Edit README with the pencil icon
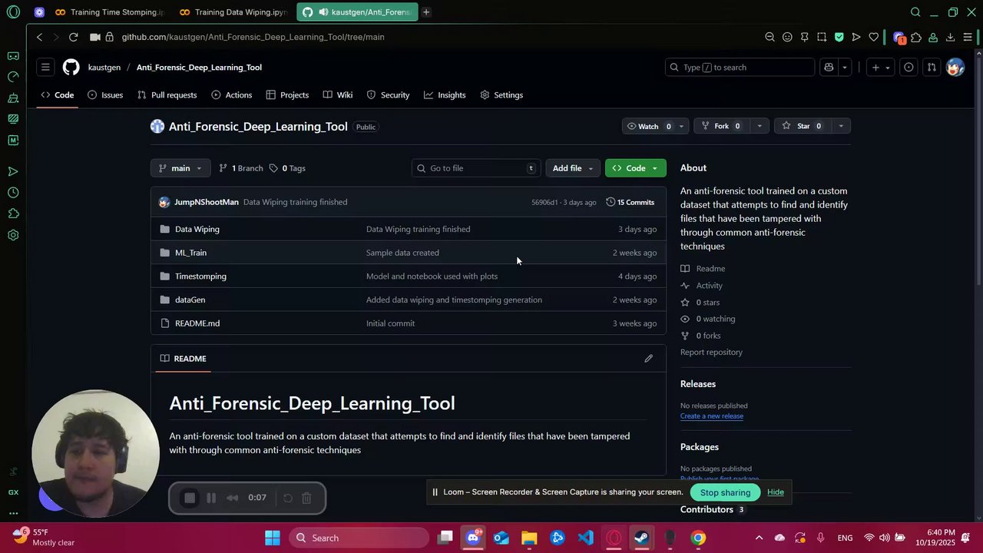This screenshot has height=553, width=983. point(649,359)
